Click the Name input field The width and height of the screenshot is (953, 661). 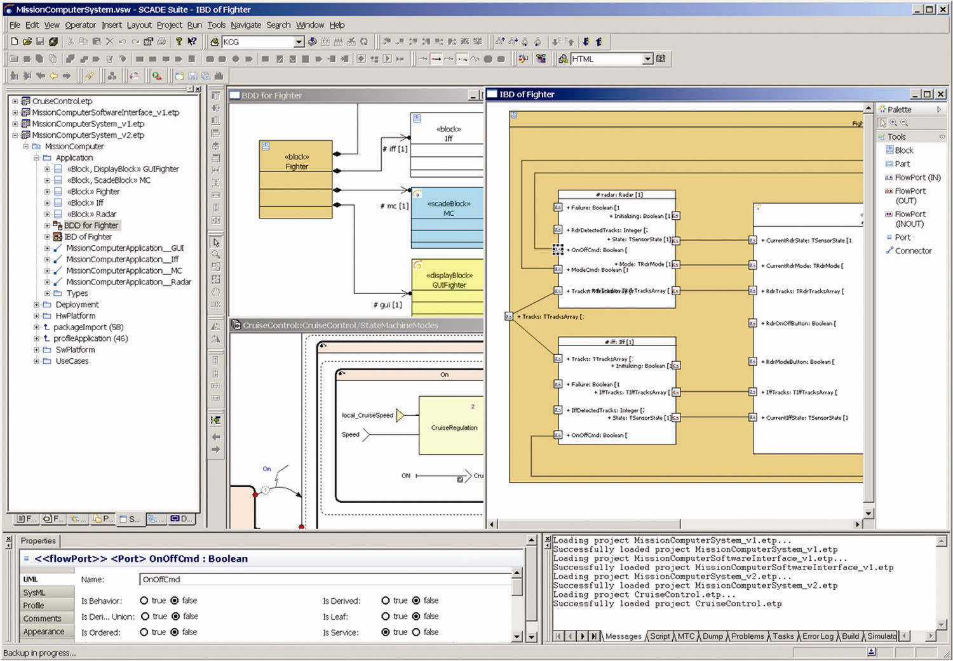pyautogui.click(x=325, y=580)
